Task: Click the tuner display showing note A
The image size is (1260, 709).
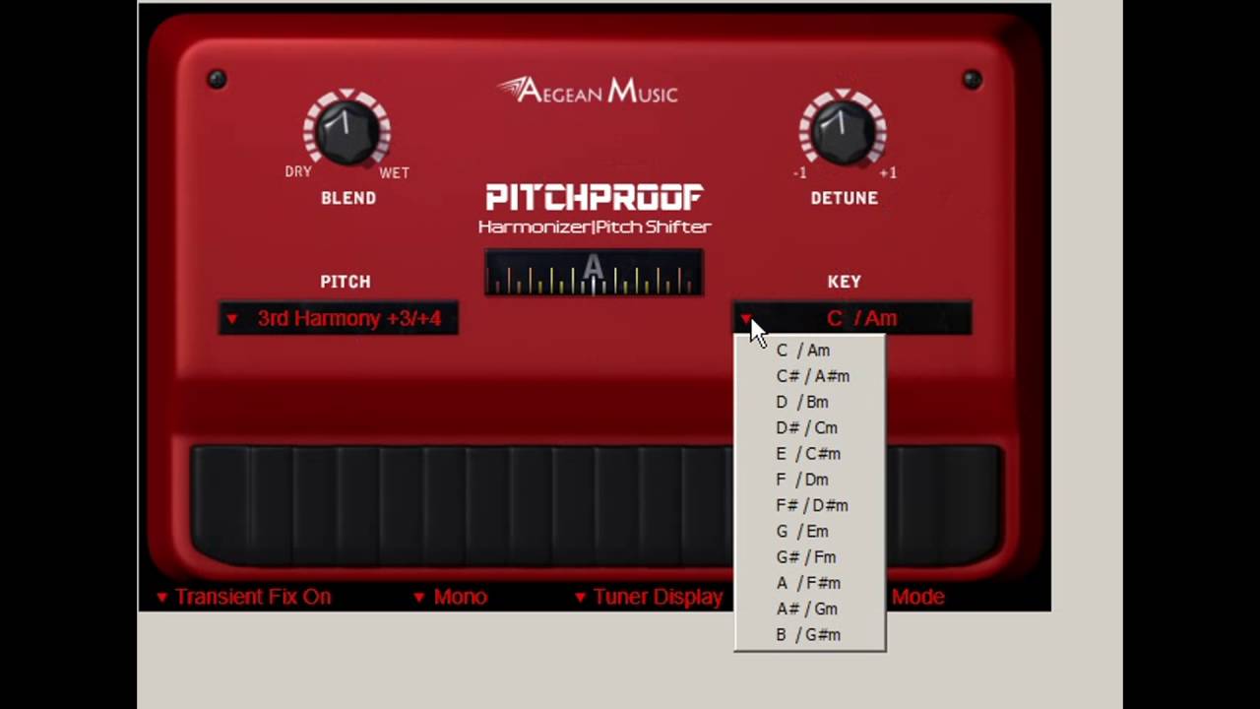Action: [594, 273]
